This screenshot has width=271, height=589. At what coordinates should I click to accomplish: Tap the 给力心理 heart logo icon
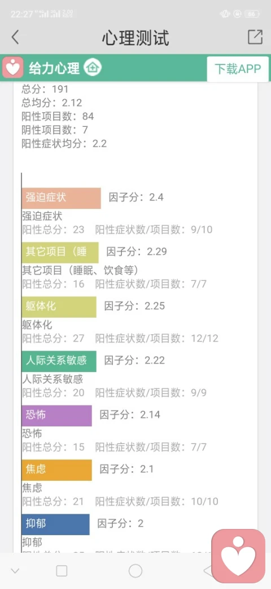click(x=13, y=67)
